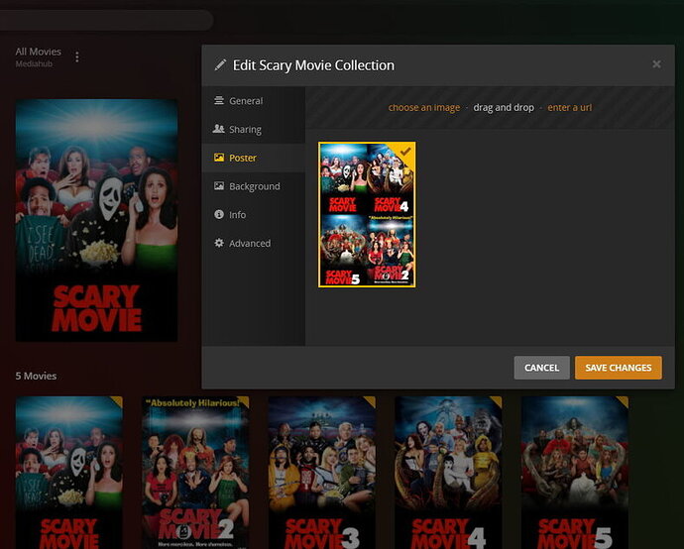Click the Info circle icon
The image size is (684, 549).
tap(219, 214)
